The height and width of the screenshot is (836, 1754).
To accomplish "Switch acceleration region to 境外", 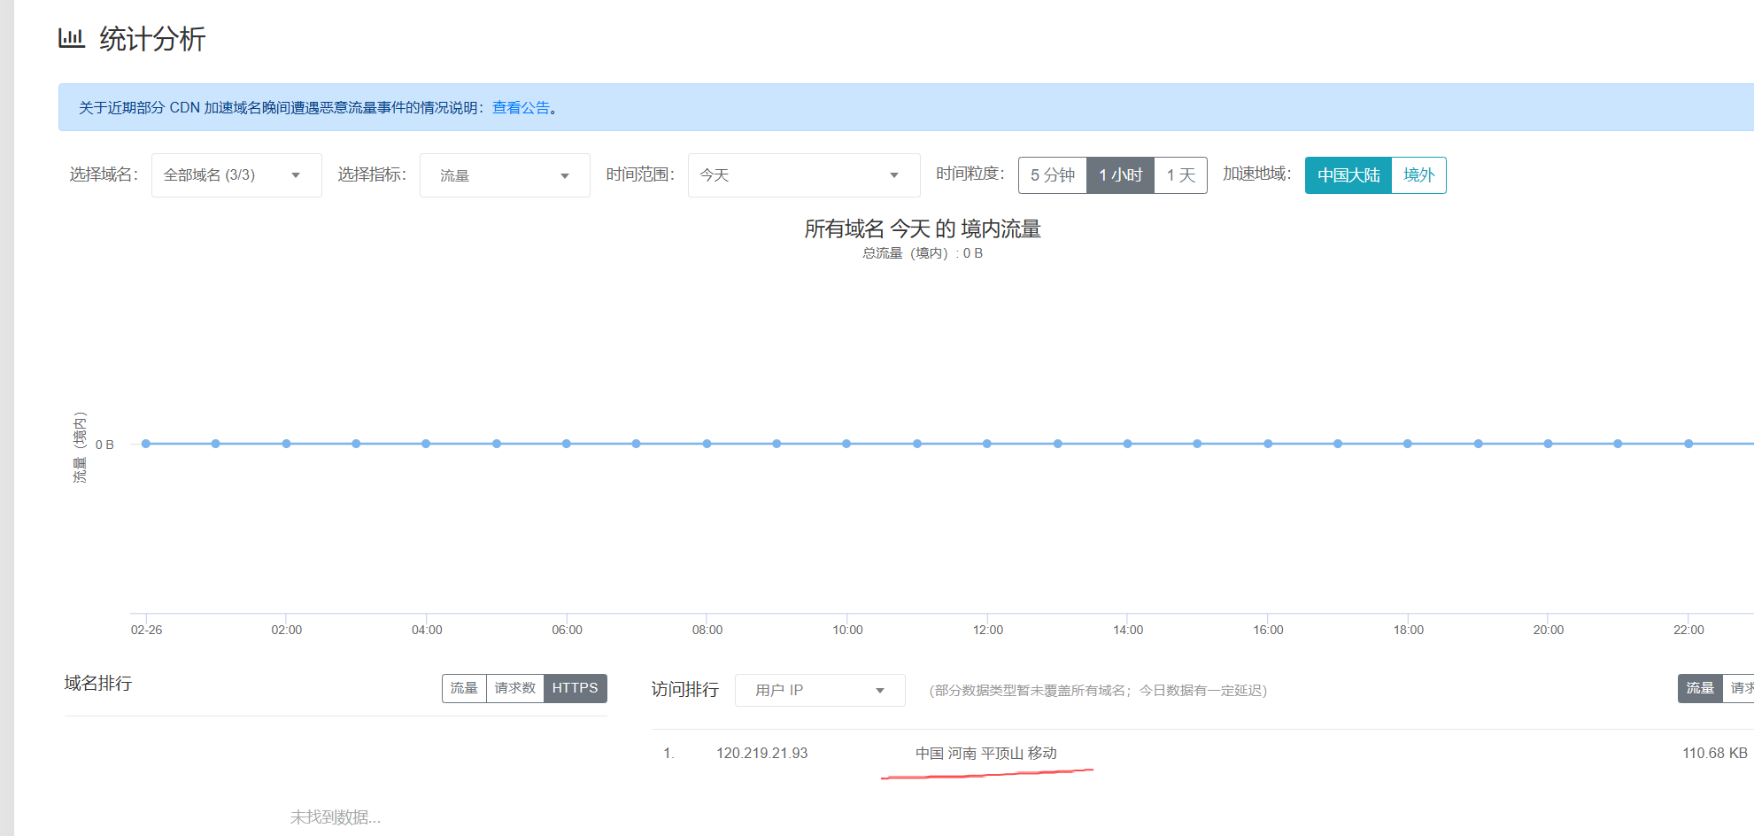I will coord(1418,175).
